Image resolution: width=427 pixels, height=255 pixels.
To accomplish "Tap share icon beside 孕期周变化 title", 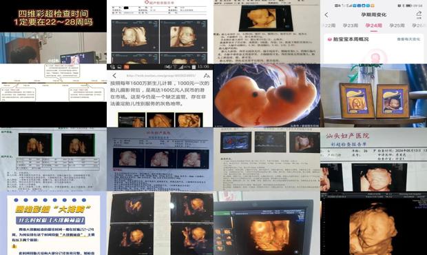I will tap(419, 14).
